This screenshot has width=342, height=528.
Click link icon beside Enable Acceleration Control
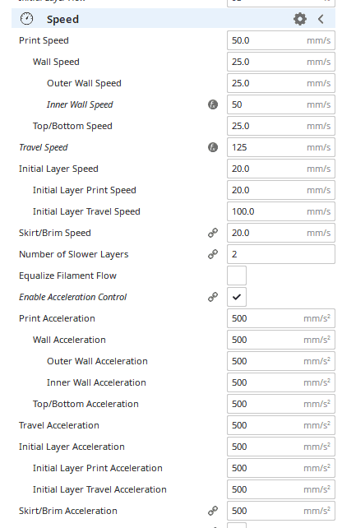point(213,297)
